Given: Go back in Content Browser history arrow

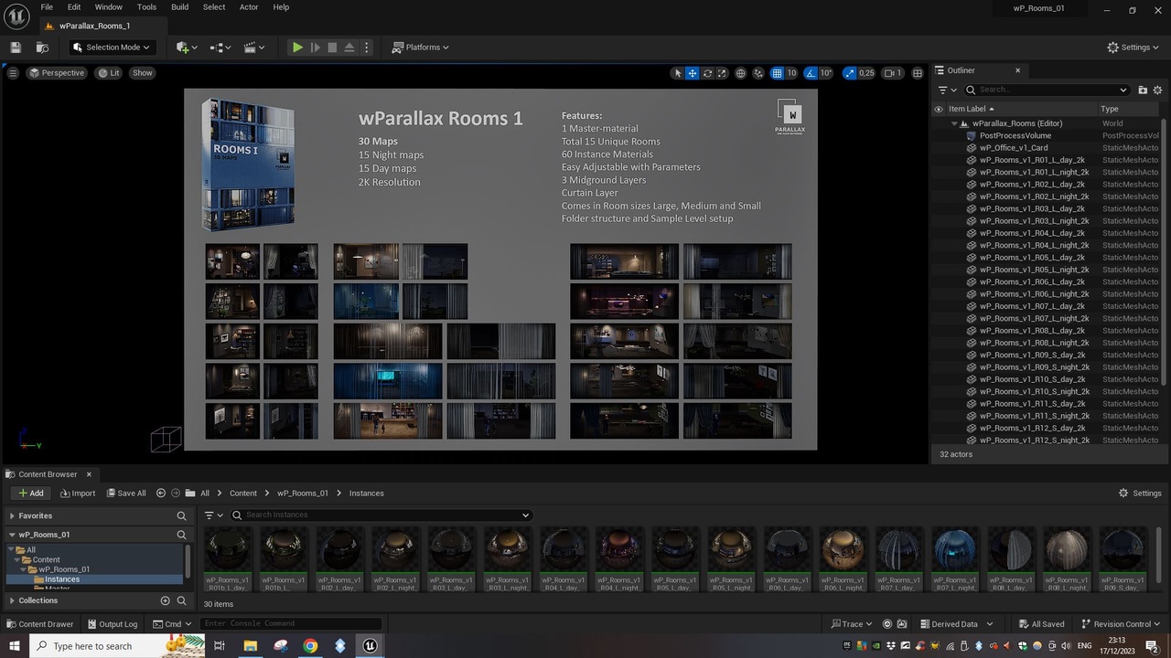Looking at the screenshot, I should 161,493.
